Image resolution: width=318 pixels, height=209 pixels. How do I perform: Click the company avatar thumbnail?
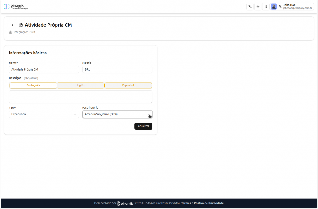[x=274, y=7]
